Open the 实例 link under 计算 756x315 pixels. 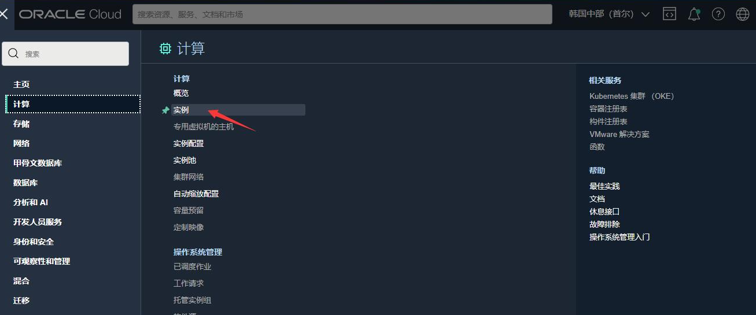coord(181,110)
